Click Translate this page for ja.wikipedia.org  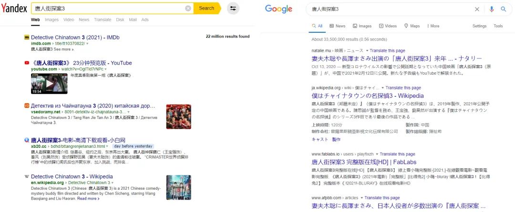403,88
